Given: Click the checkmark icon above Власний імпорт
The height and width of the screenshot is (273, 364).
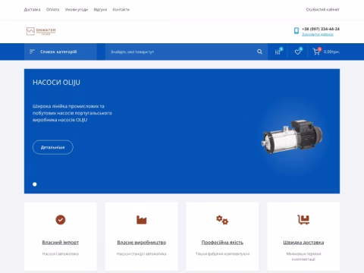Looking at the screenshot, I should point(61,220).
